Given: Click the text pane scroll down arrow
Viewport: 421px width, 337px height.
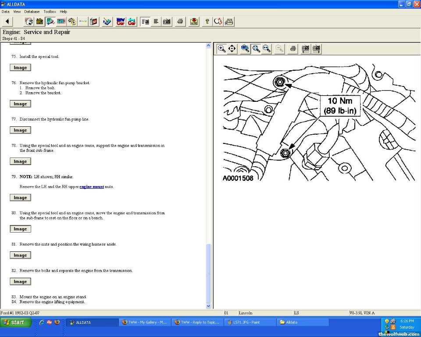Looking at the screenshot, I should (x=208, y=306).
